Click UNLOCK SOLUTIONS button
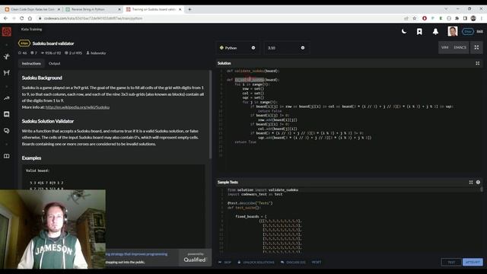The image size is (487, 274). (x=256, y=262)
